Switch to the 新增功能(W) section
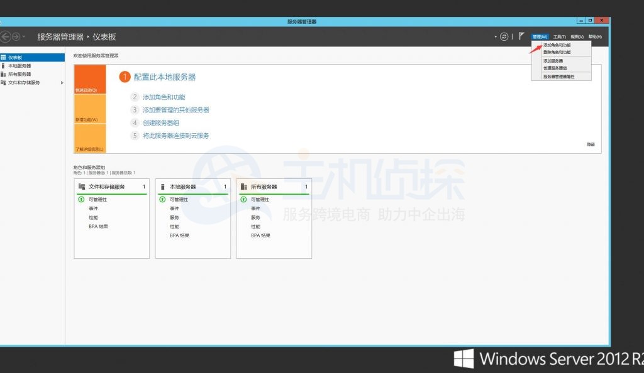644x373 pixels. point(91,119)
